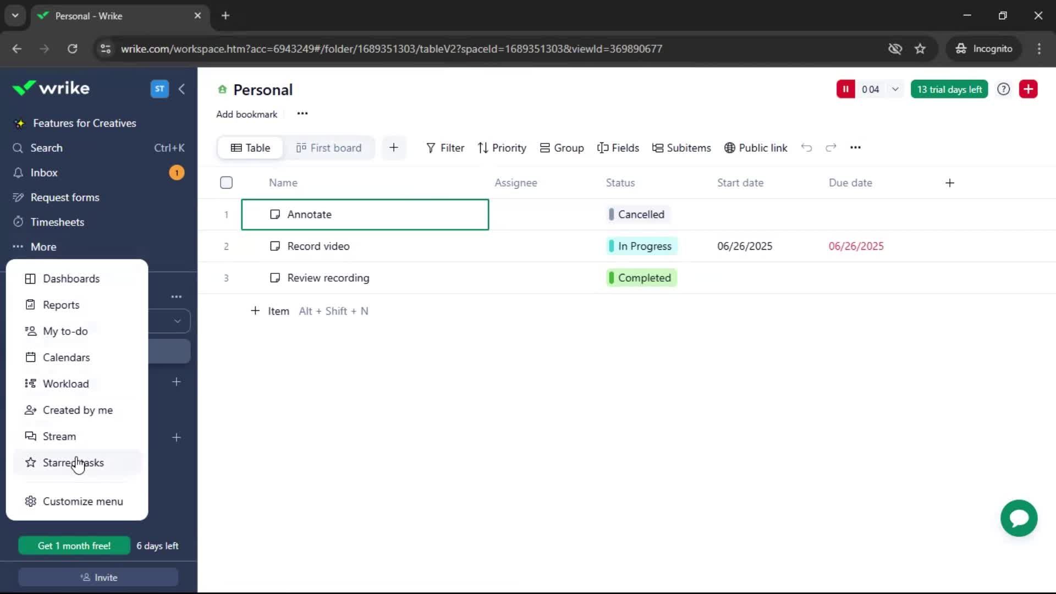Open Personal folder options ellipsis

coord(302,114)
